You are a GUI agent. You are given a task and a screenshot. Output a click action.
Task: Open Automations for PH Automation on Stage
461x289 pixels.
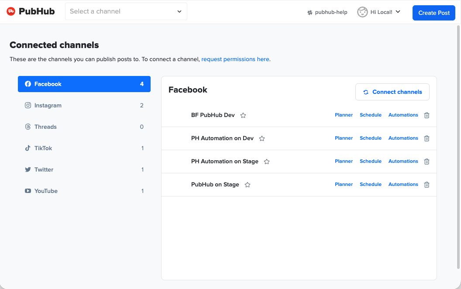403,161
